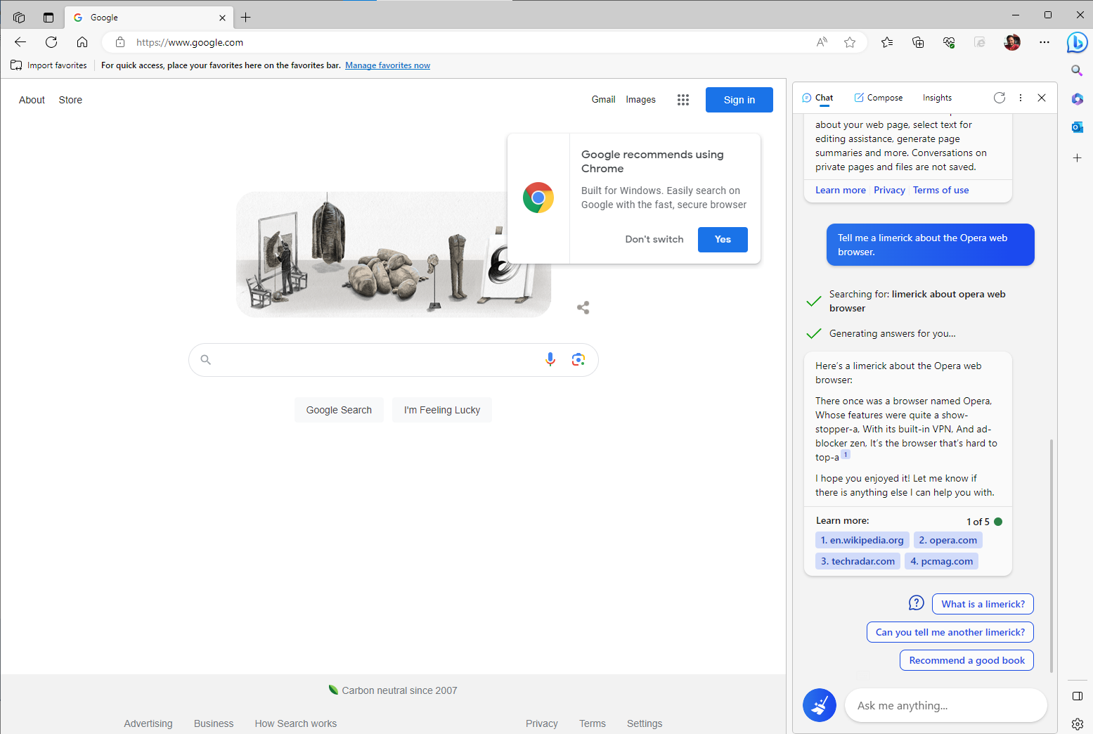Click the New topic broom button
Screen dimensions: 1093x734
pyautogui.click(x=820, y=705)
